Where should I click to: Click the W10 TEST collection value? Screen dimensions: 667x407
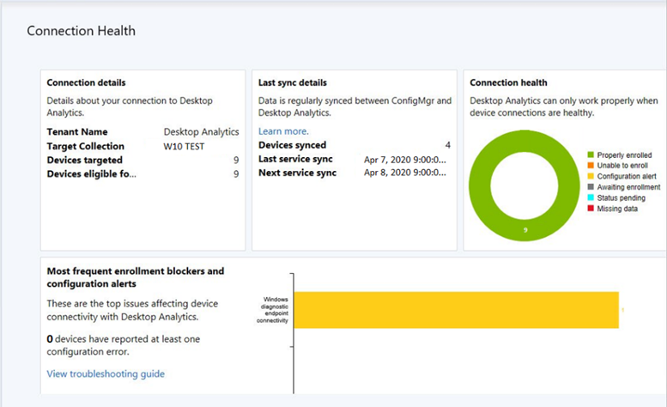(184, 147)
